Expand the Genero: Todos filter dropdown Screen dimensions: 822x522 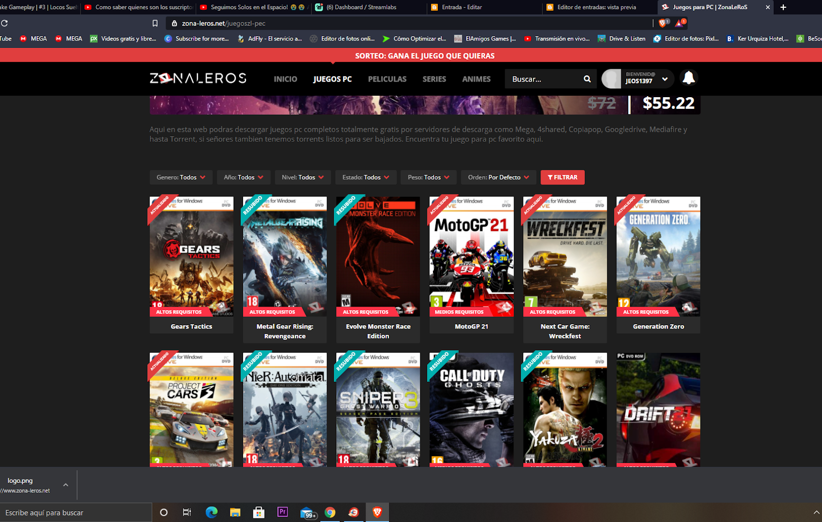click(x=181, y=177)
